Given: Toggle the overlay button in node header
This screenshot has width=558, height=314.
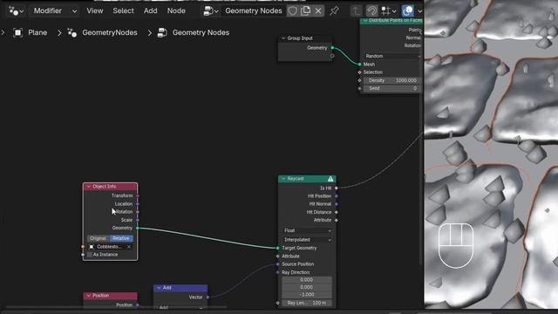Looking at the screenshot, I should (407, 11).
